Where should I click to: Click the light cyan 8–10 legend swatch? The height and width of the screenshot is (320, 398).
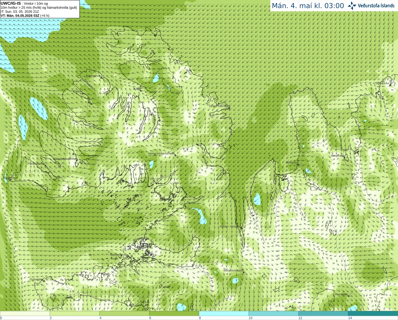224,313
